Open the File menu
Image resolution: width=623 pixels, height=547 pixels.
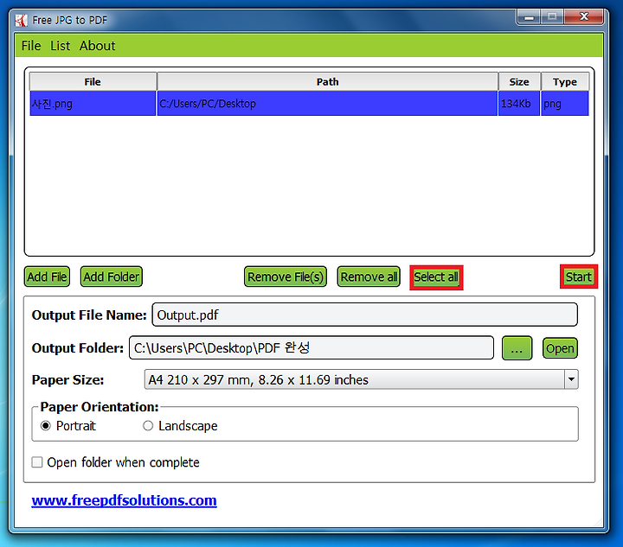[x=31, y=46]
